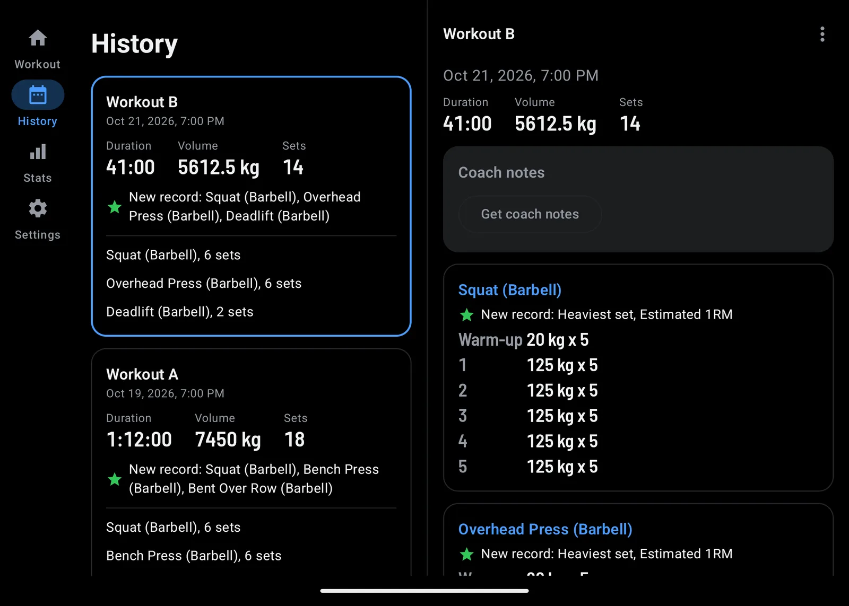Screen dimensions: 849x606
Task: Select the History calendar icon
Action: click(38, 95)
